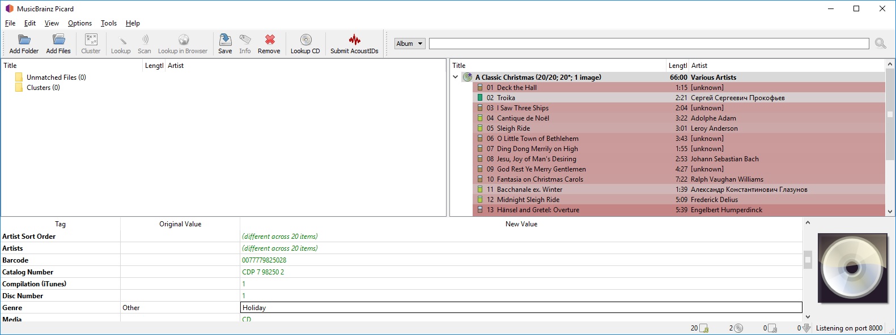Open the Tools menu

point(109,23)
